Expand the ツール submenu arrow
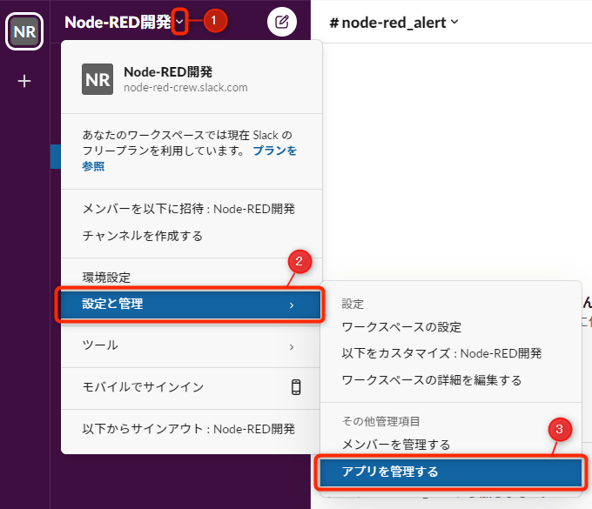The image size is (592, 509). point(292,346)
